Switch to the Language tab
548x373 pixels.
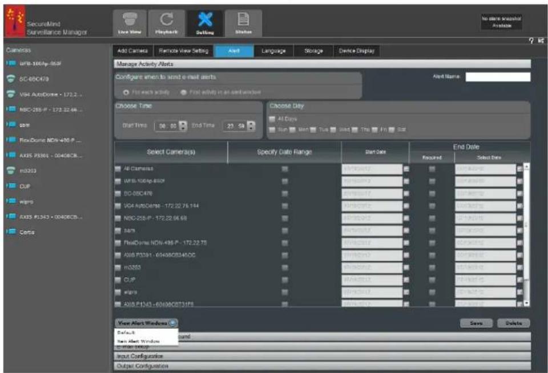[x=273, y=51]
